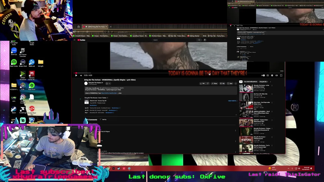Switch to theater mode in the player

pyautogui.click(x=277, y=75)
